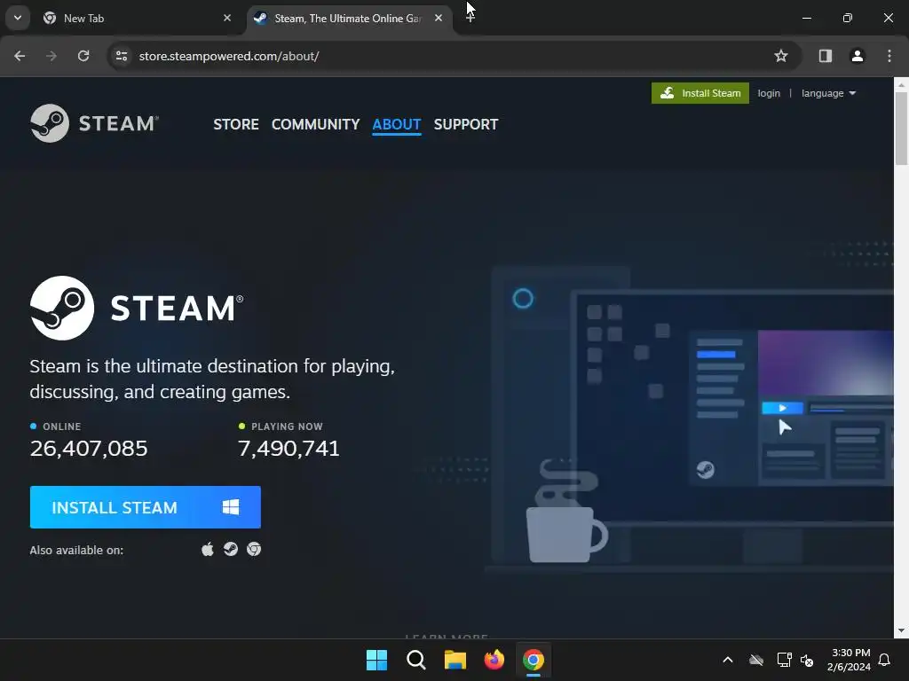Click the Steam tagline about playing and discussing
Viewport: 909px width, 681px height.
tap(212, 379)
